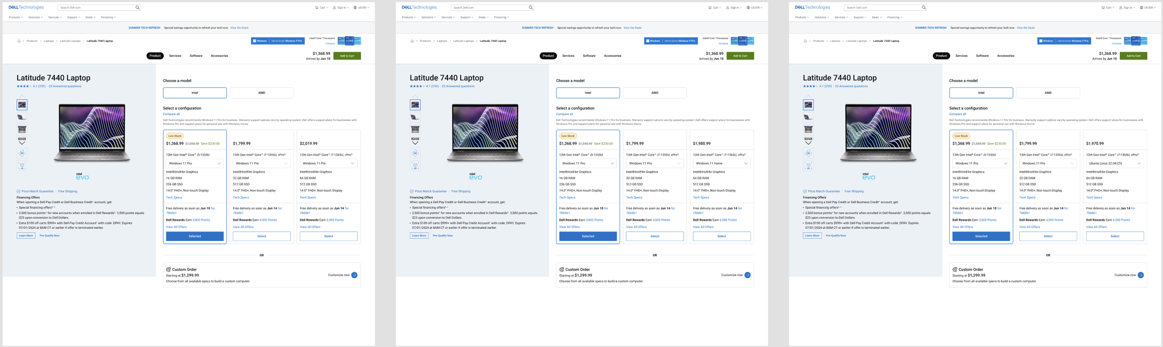Select the $2,019.99 configuration
The width and height of the screenshot is (1163, 347).
[x=328, y=236]
